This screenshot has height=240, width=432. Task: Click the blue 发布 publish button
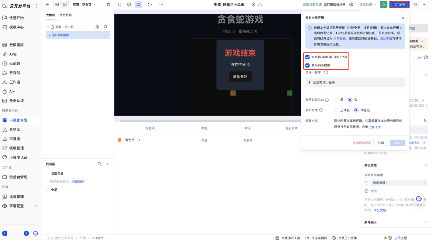coord(399,4)
